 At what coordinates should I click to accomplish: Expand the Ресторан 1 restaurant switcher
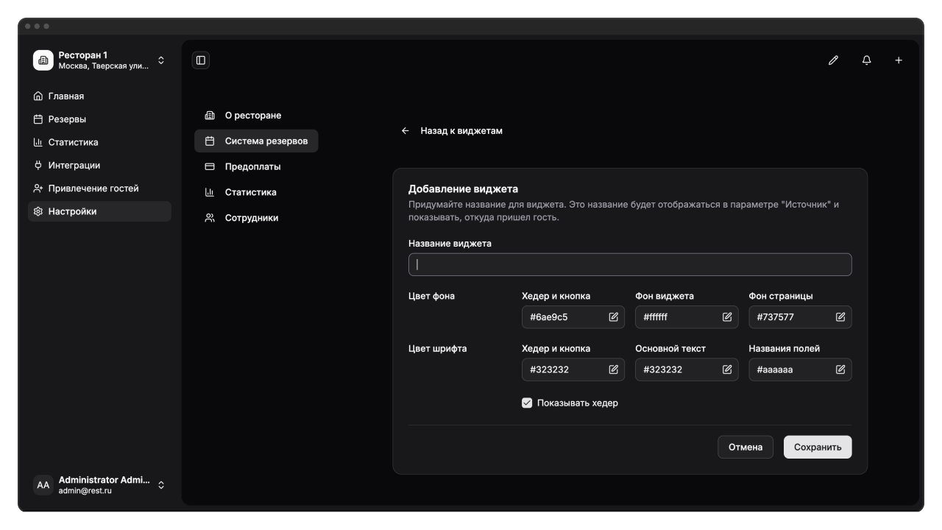(161, 60)
